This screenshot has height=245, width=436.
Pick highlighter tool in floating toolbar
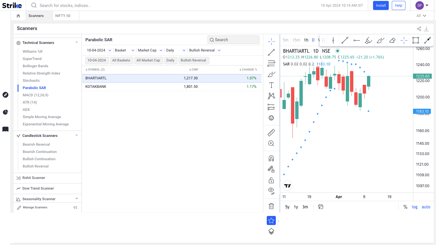click(368, 40)
